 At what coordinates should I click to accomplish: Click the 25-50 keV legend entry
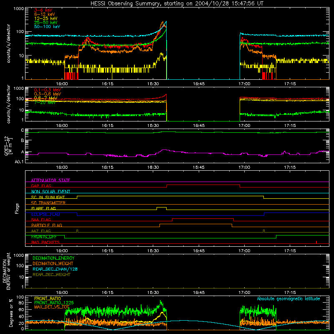[x=46, y=23]
